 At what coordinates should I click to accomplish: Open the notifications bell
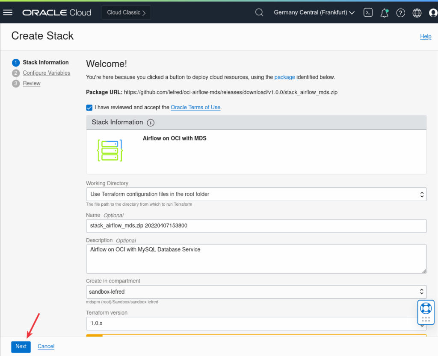tap(384, 13)
